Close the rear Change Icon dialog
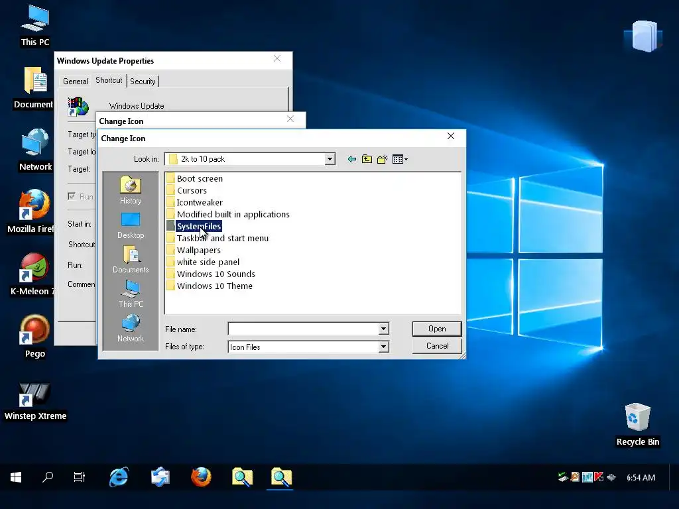Image resolution: width=679 pixels, height=509 pixels. tap(290, 119)
